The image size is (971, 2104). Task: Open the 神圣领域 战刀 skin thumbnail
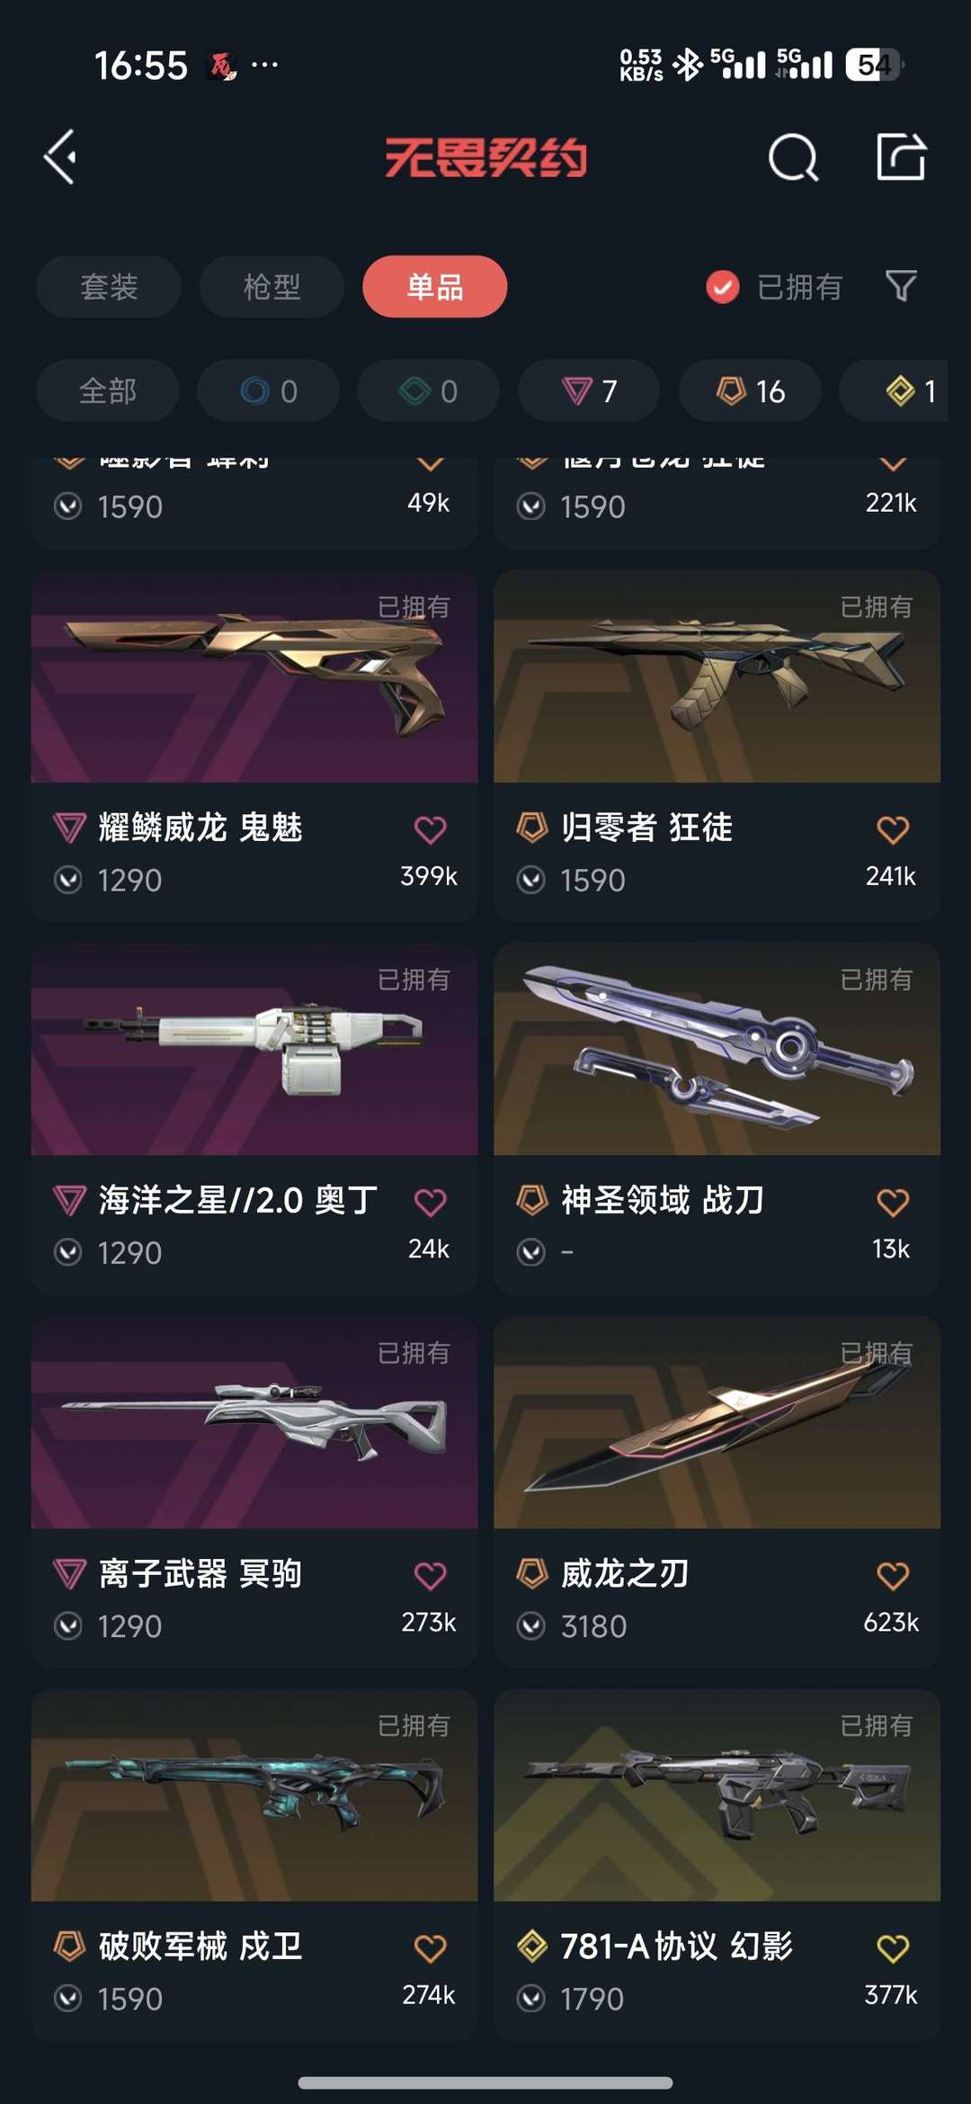[717, 1049]
